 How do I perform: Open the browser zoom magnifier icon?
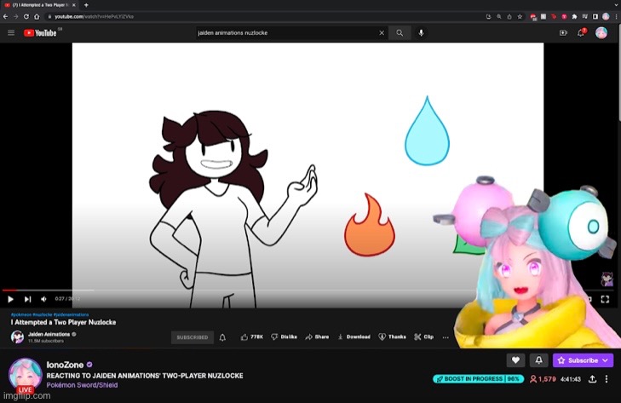[499, 17]
